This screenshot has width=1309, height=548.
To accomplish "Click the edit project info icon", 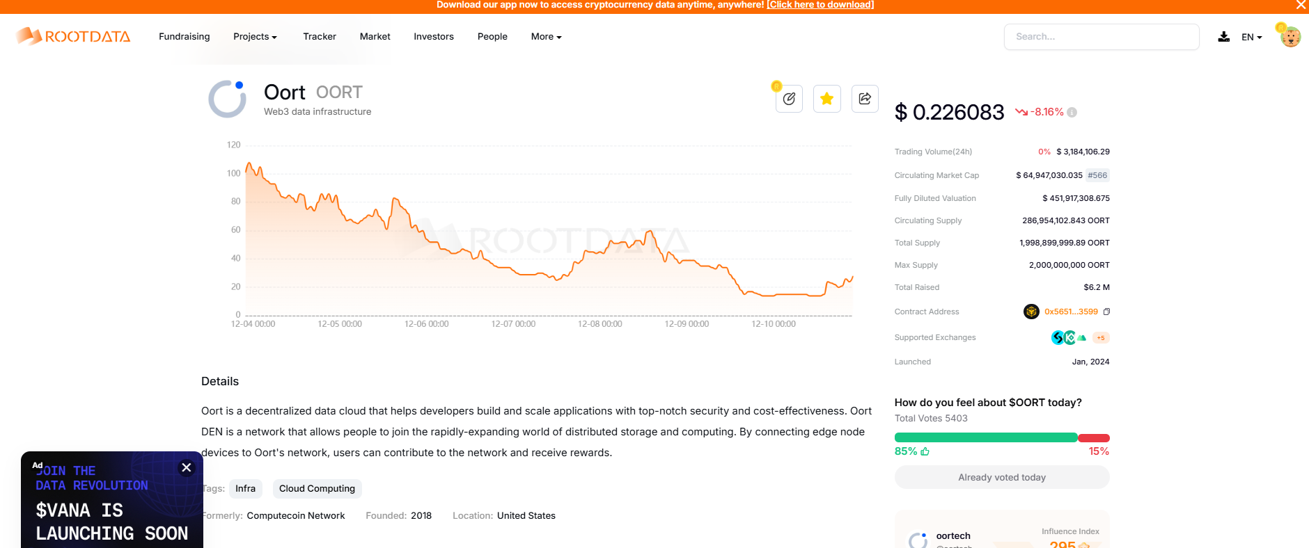I will tap(789, 99).
